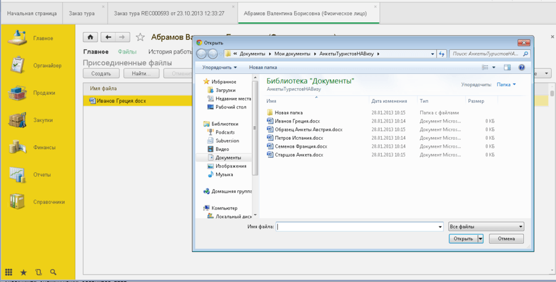Open the Продажи section

coord(32,93)
